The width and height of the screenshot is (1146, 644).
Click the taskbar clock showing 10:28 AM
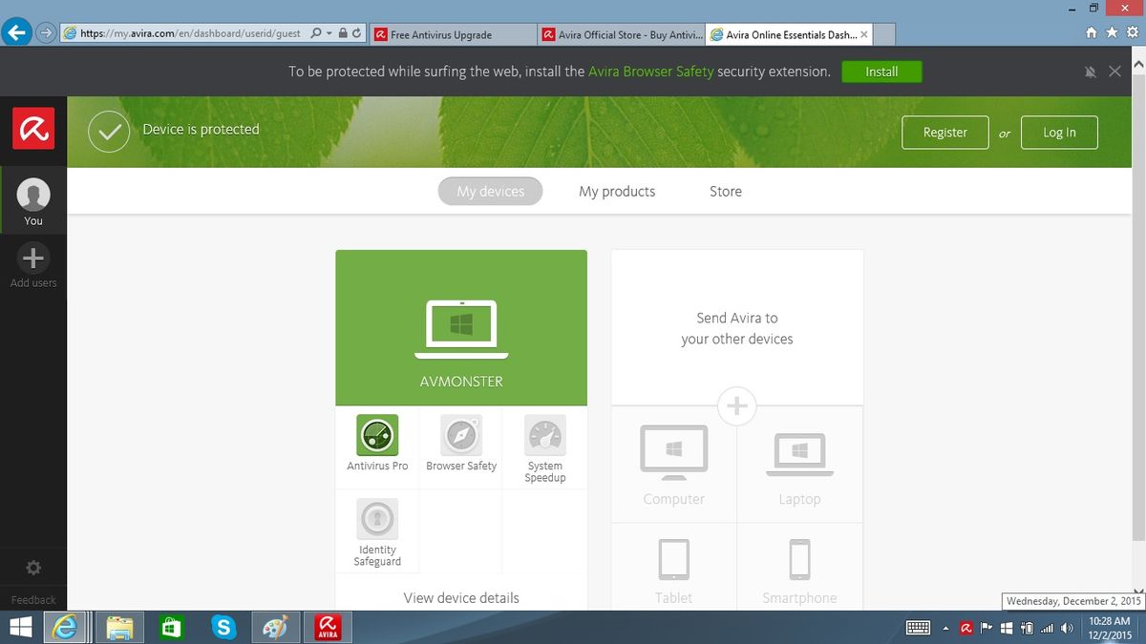pos(1109,627)
